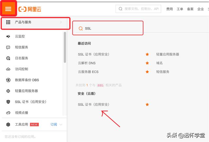The image size is (209, 142).
Task: Open 视频点播 in the sidebar
Action: tap(22, 113)
